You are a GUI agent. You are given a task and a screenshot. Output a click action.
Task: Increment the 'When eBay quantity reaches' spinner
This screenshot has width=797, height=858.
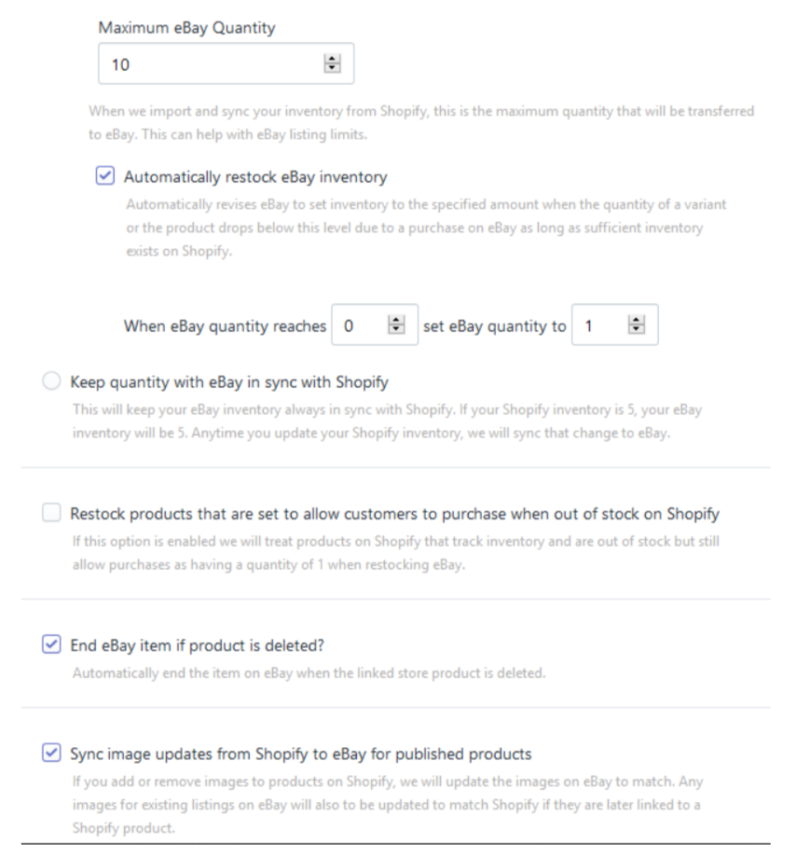[x=397, y=321]
